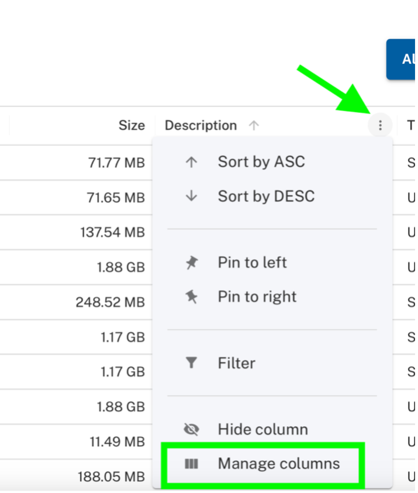The height and width of the screenshot is (493, 418).
Task: Click the sort arrow in Description header
Action: [x=254, y=126]
